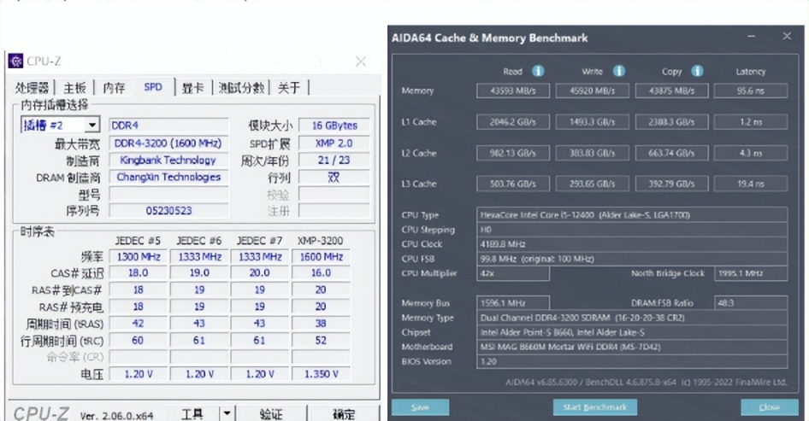Click the JEDEC #5 tRC value 60

(x=139, y=341)
